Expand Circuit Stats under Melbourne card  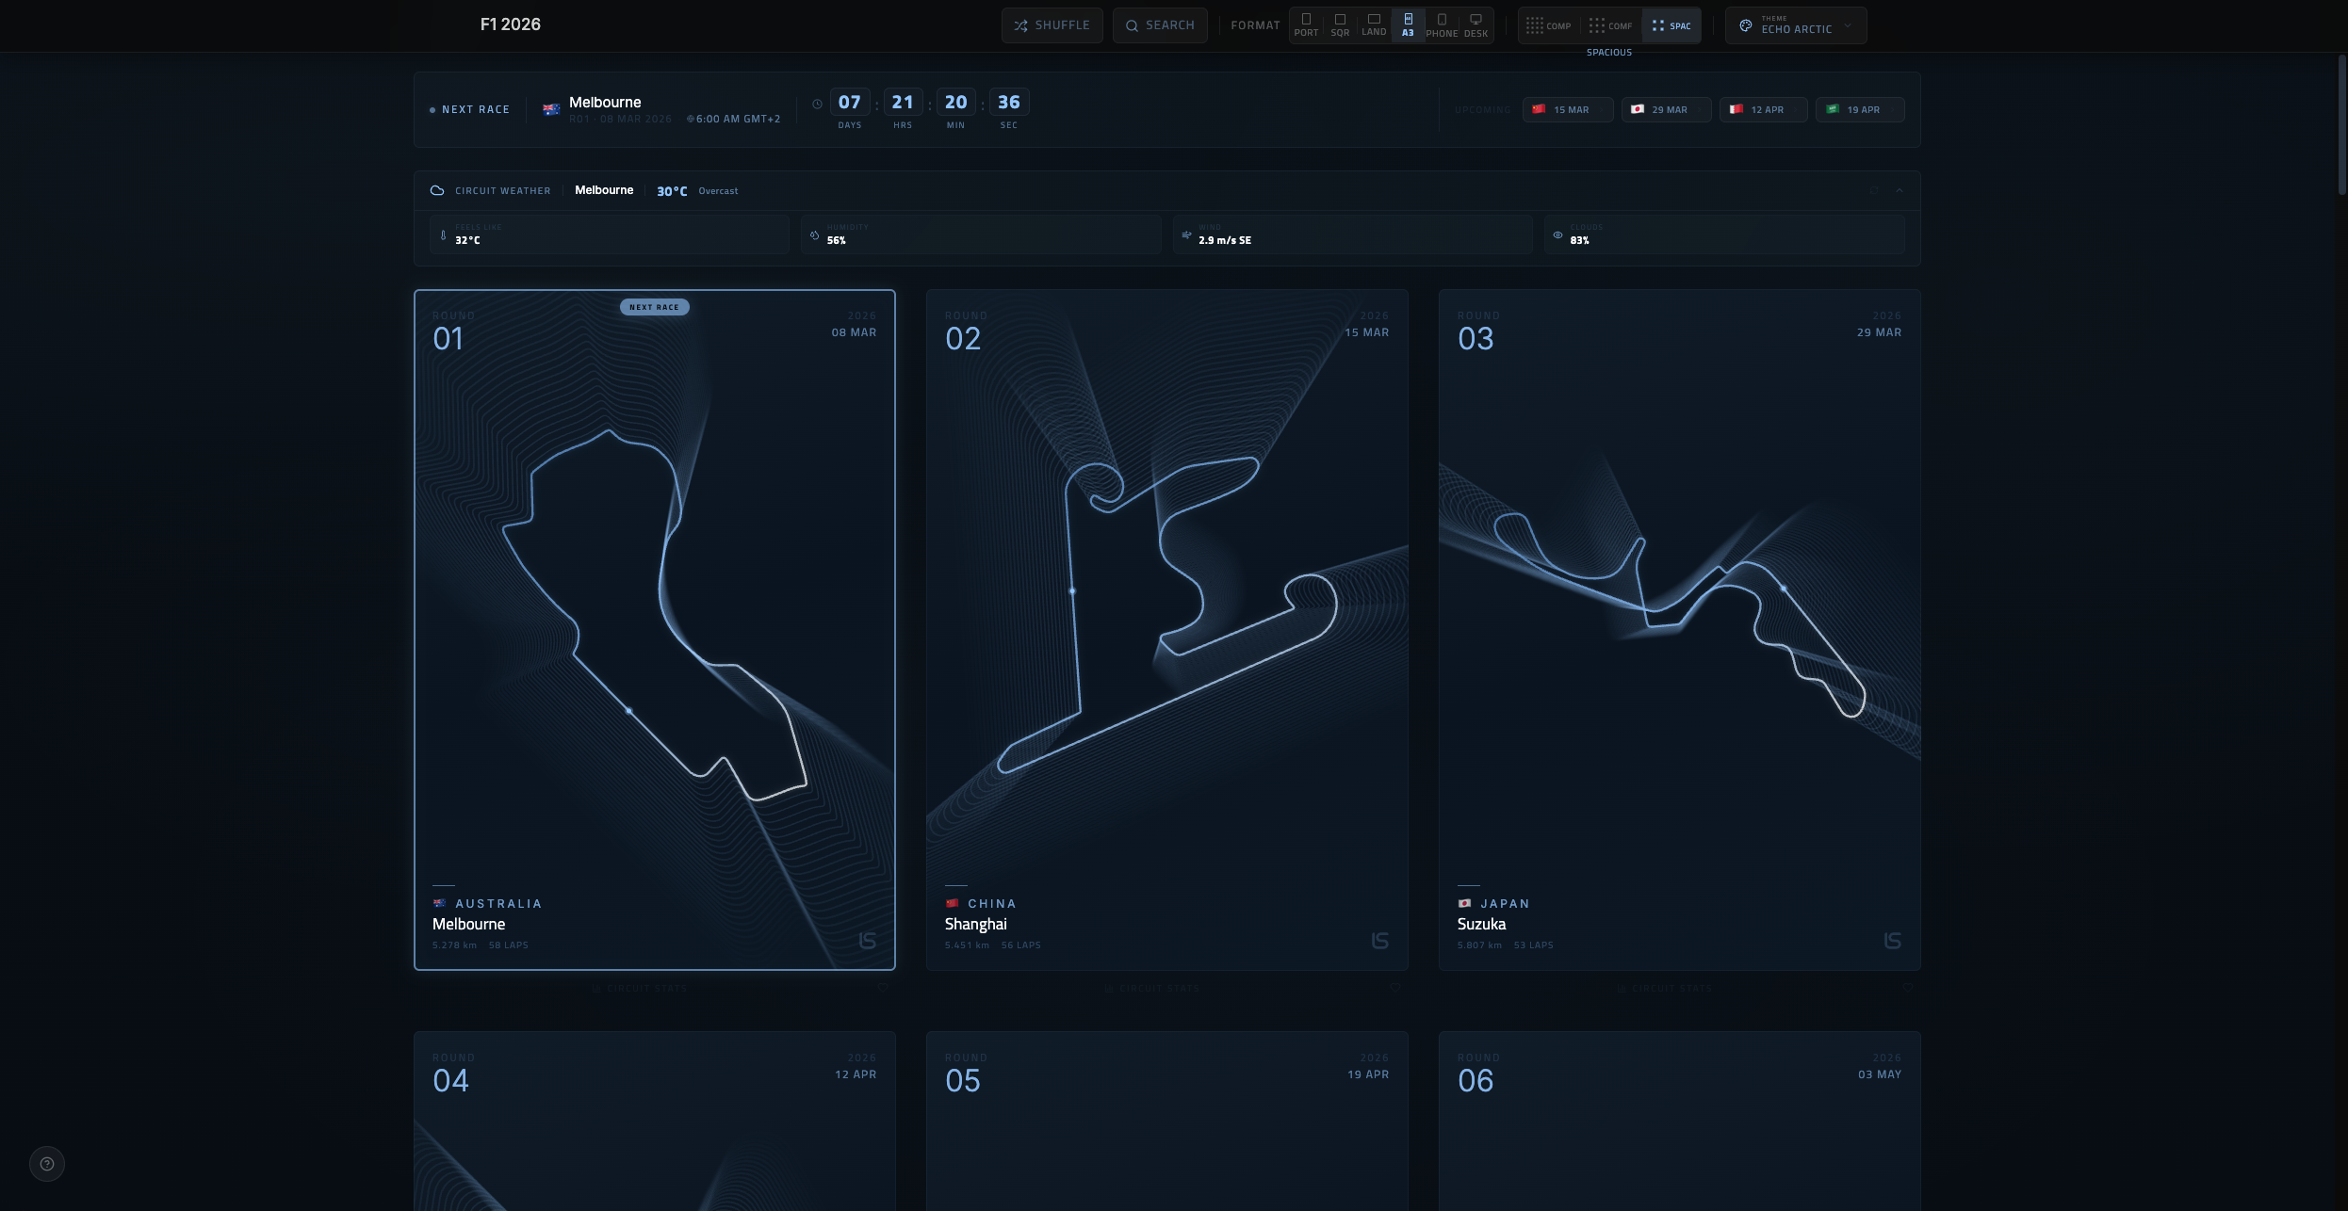point(639,989)
